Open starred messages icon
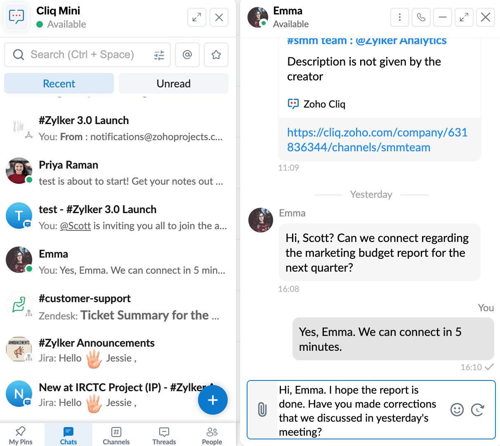The height and width of the screenshot is (446, 500). pos(216,55)
